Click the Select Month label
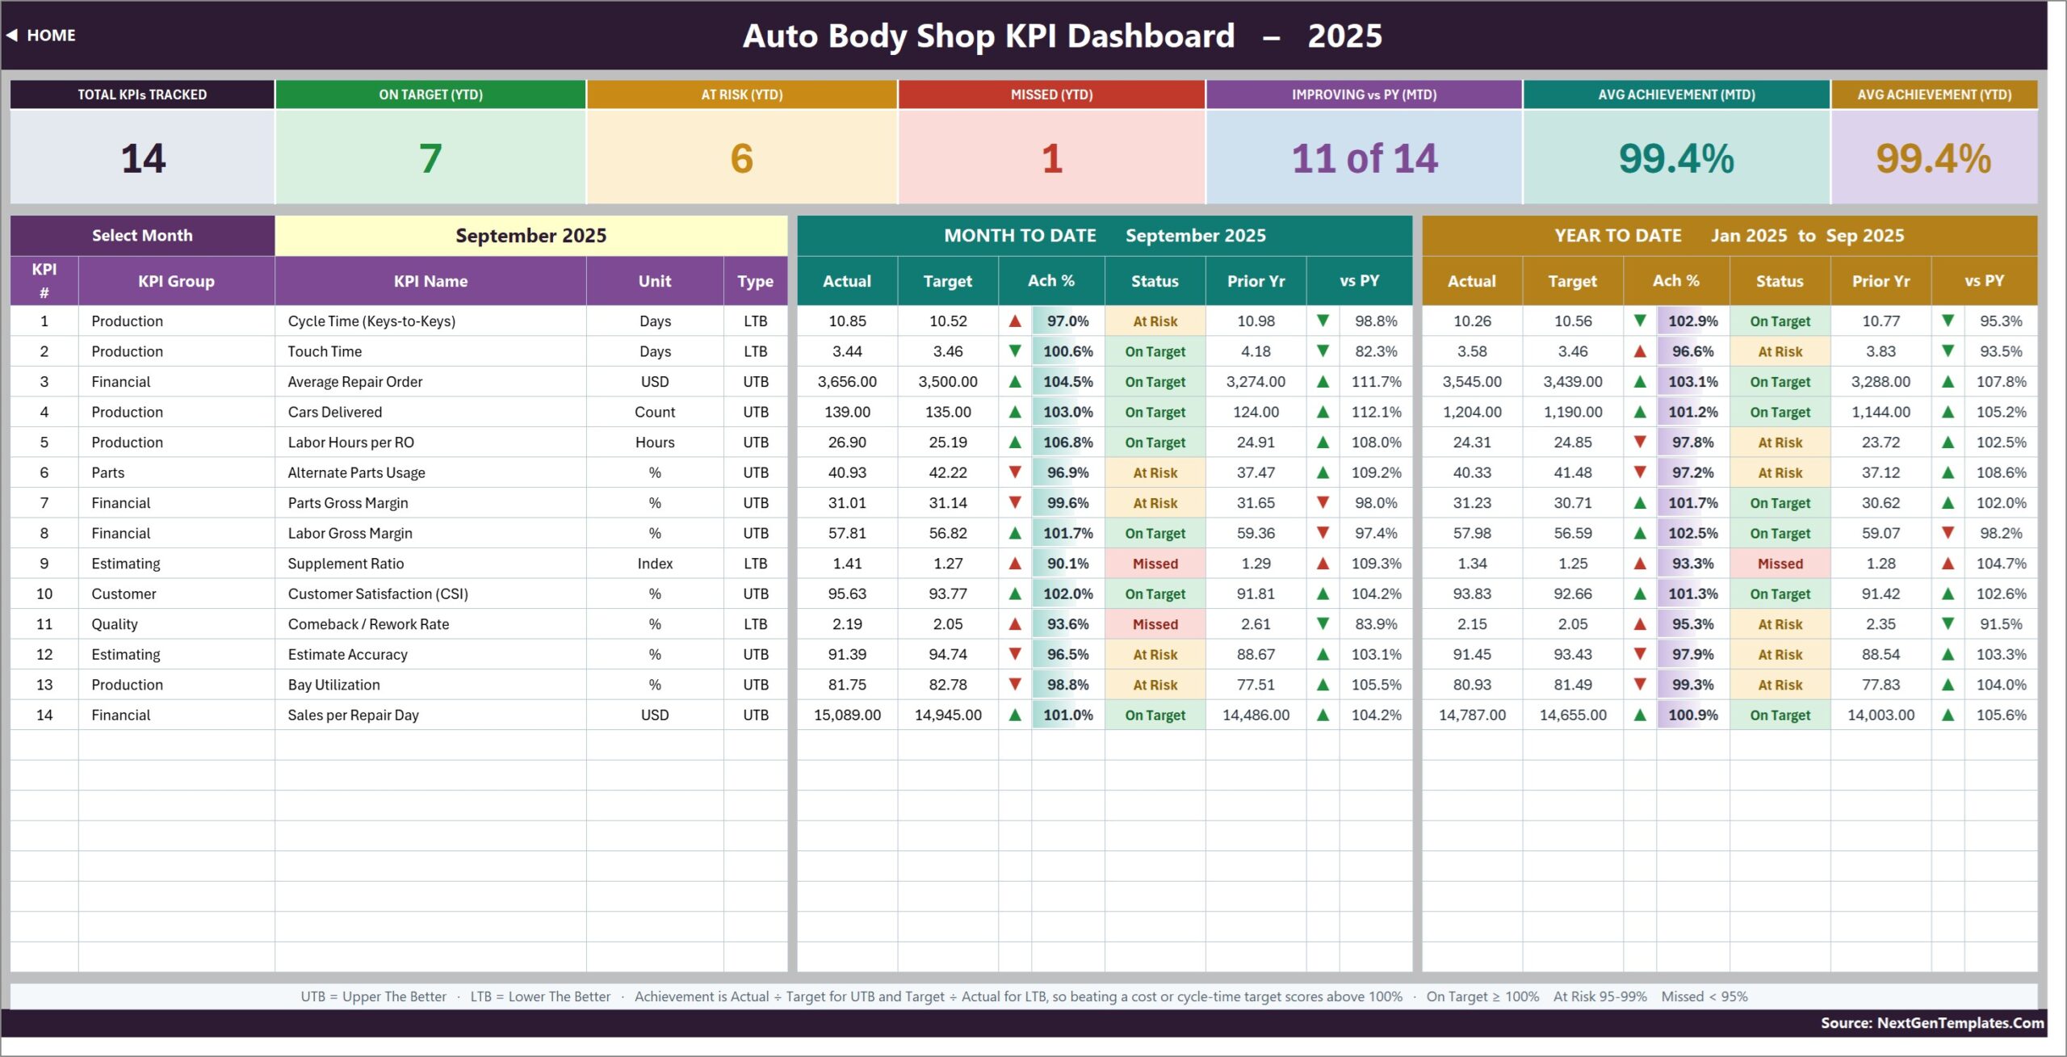This screenshot has width=2067, height=1057. [142, 236]
